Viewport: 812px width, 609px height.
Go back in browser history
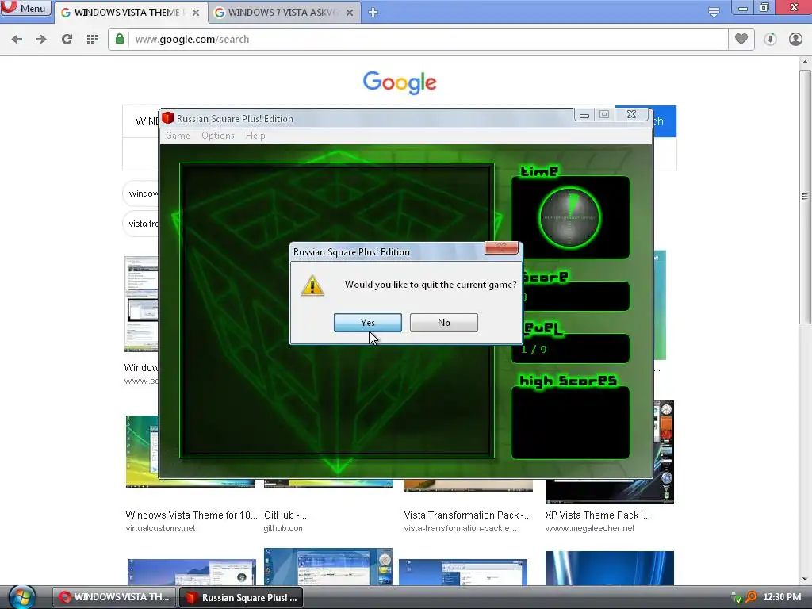pos(17,40)
